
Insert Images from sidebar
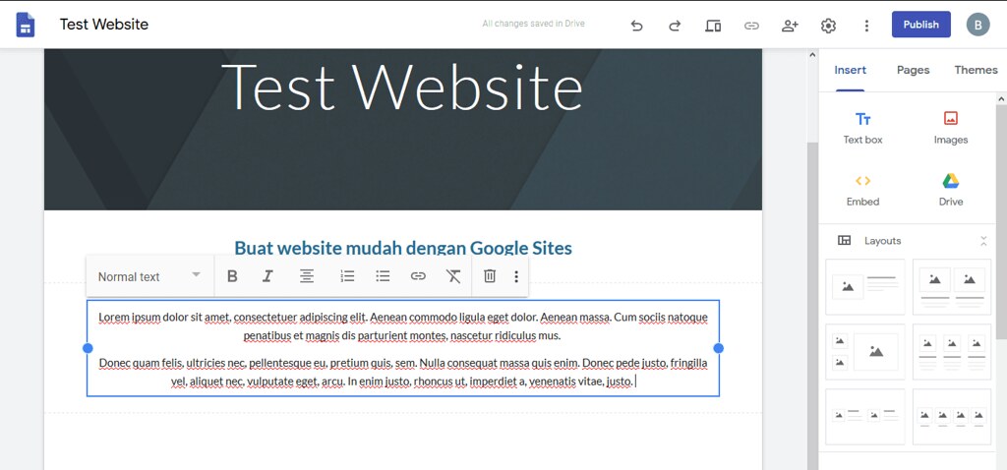pyautogui.click(x=951, y=129)
